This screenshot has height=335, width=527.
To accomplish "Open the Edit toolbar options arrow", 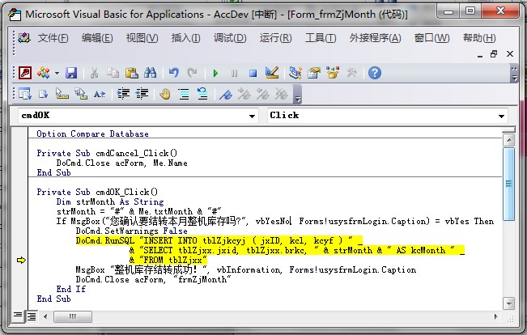I will coord(297,94).
